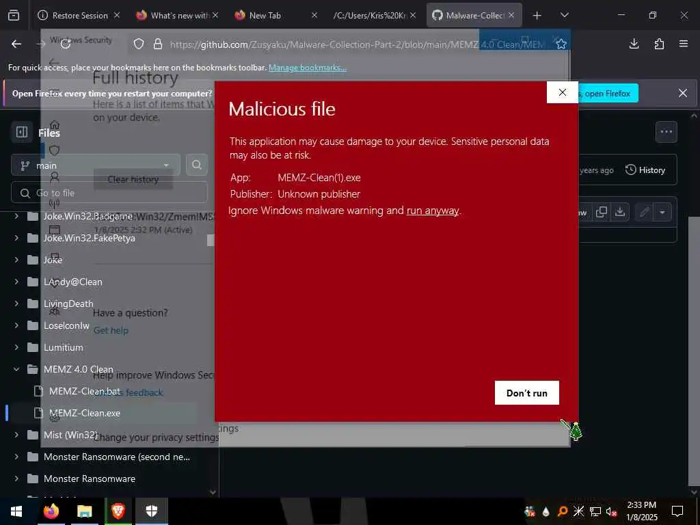Download raw file icon
Screen dimensions: 700x525
coord(619,212)
